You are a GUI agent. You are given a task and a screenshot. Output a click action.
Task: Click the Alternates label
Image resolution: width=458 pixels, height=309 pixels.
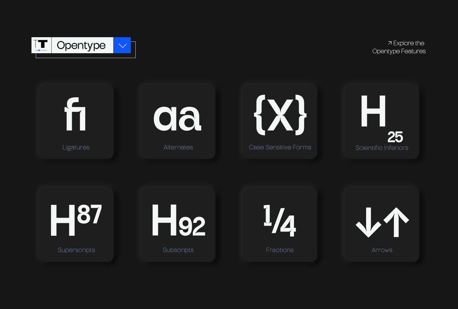[178, 147]
